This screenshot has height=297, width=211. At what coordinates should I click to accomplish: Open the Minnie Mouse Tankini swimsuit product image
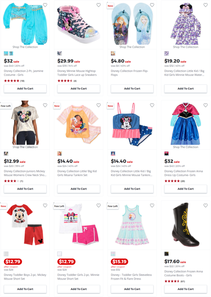pyautogui.click(x=132, y=125)
